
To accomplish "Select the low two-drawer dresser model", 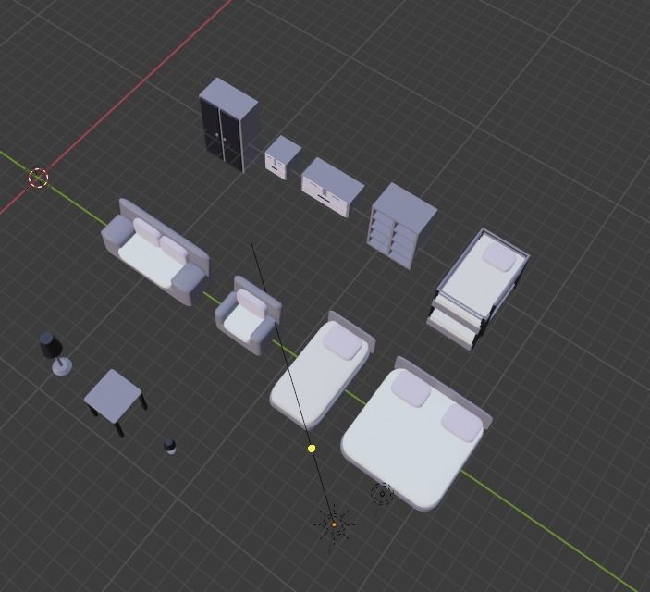I will tap(333, 187).
